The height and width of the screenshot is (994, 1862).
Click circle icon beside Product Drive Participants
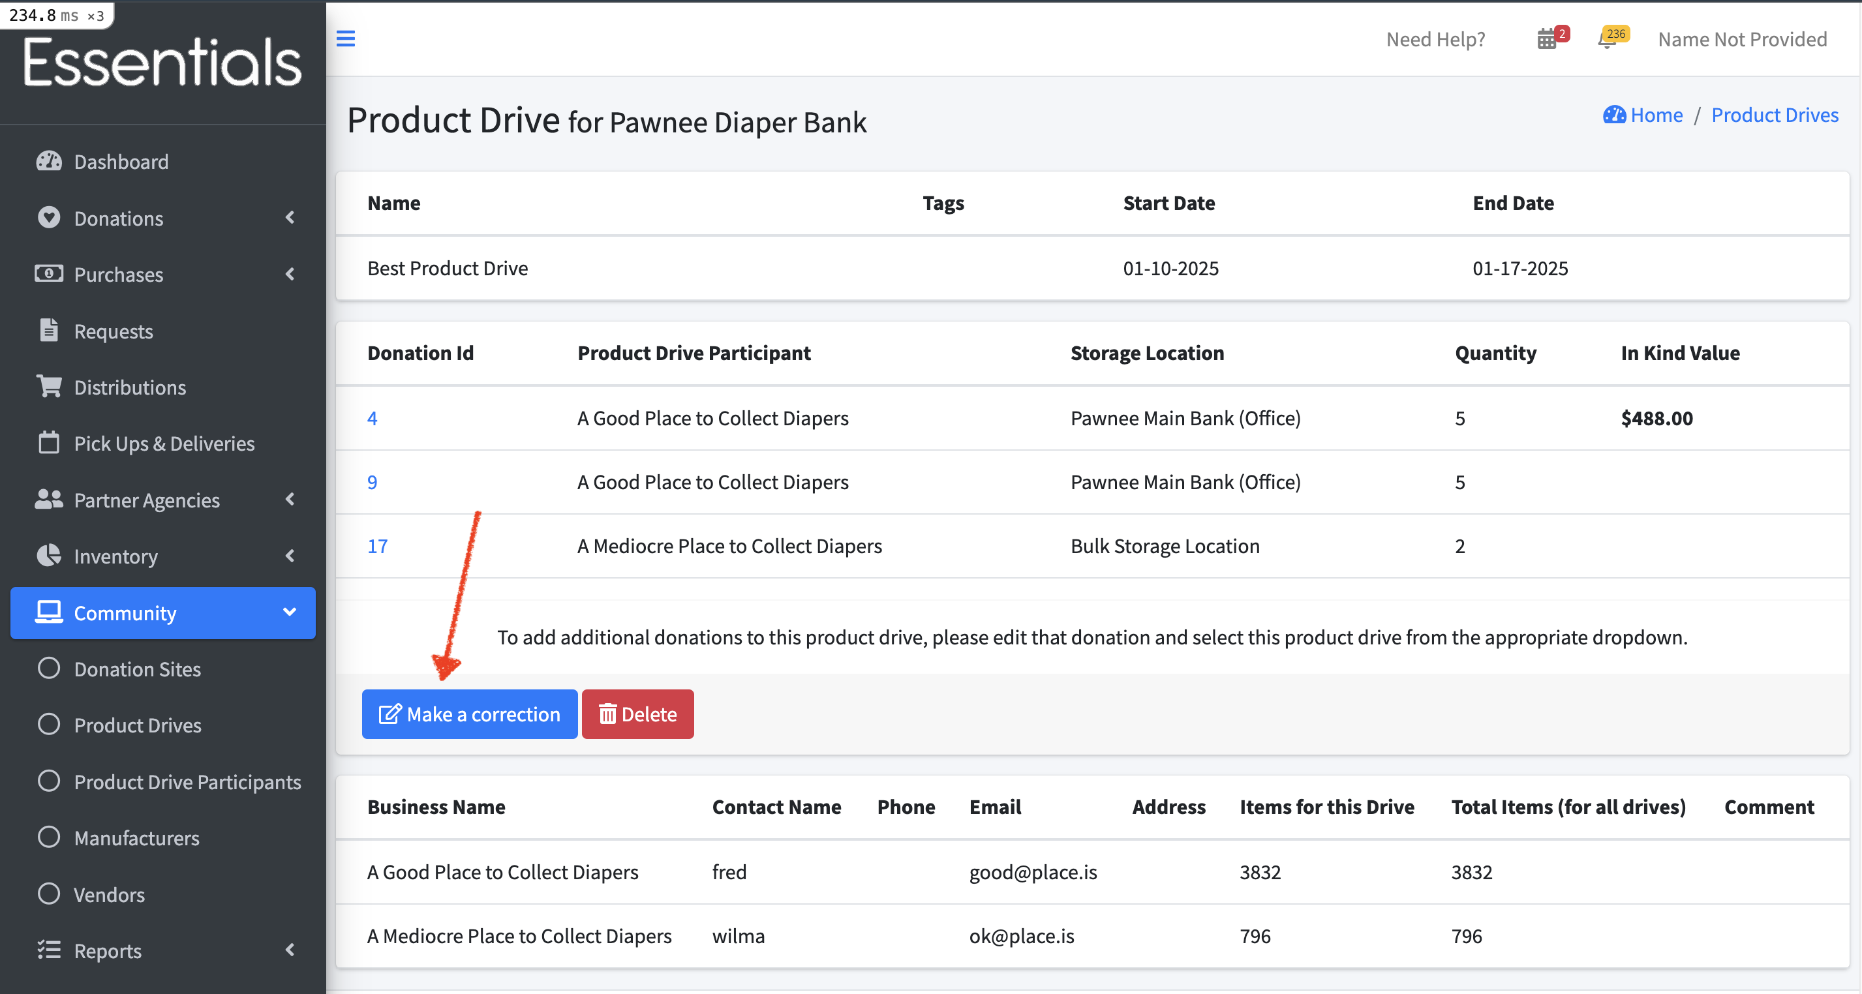pyautogui.click(x=48, y=781)
